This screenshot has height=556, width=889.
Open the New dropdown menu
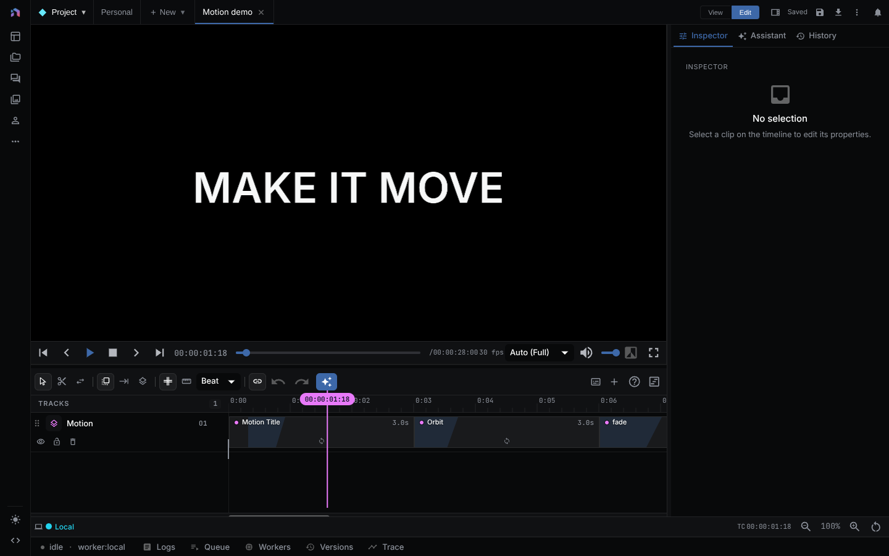click(x=168, y=12)
